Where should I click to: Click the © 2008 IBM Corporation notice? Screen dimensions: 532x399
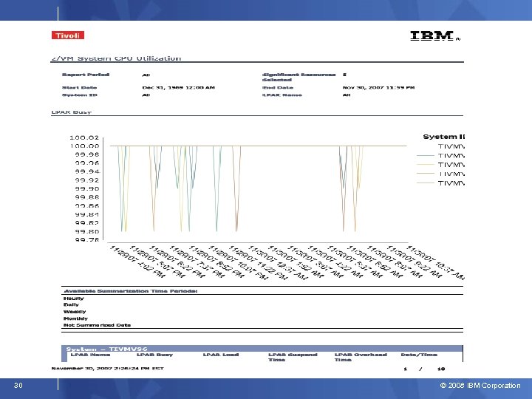click(480, 386)
